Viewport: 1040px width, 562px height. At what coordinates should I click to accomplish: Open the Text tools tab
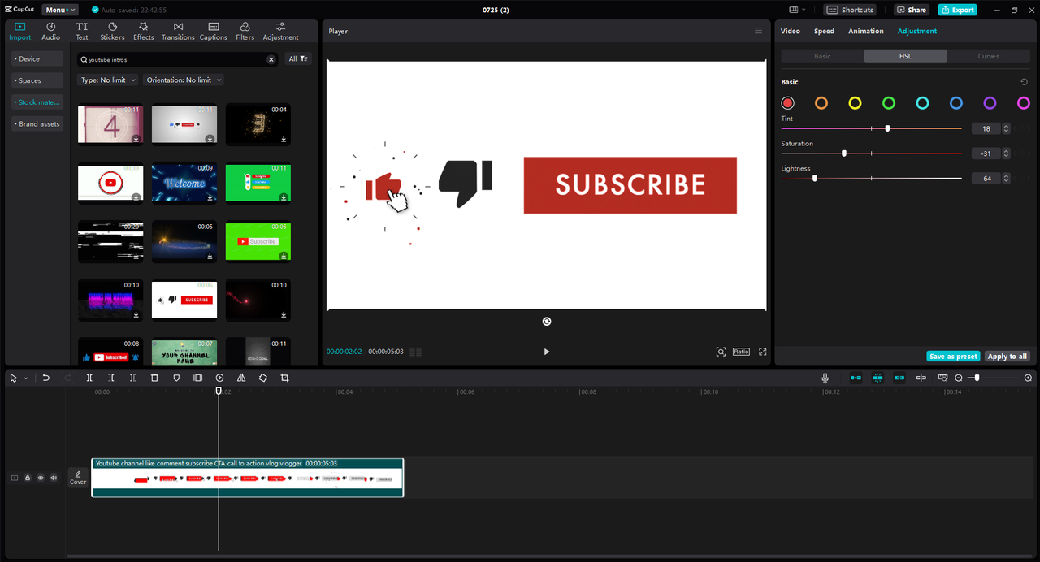pyautogui.click(x=82, y=32)
